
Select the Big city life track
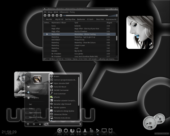pyautogui.click(x=79, y=51)
